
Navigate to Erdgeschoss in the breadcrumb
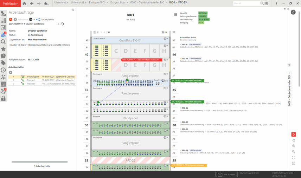pyautogui.click(x=118, y=2)
